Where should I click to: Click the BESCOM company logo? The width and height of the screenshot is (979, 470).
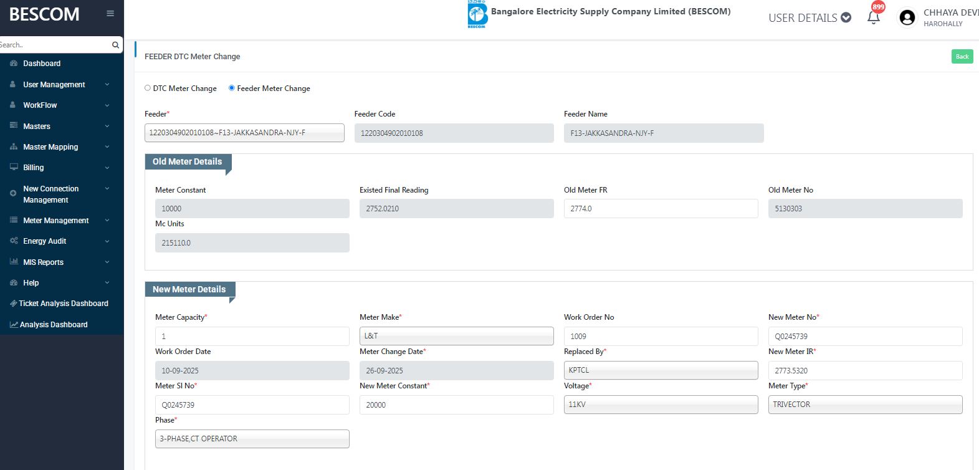[x=477, y=15]
